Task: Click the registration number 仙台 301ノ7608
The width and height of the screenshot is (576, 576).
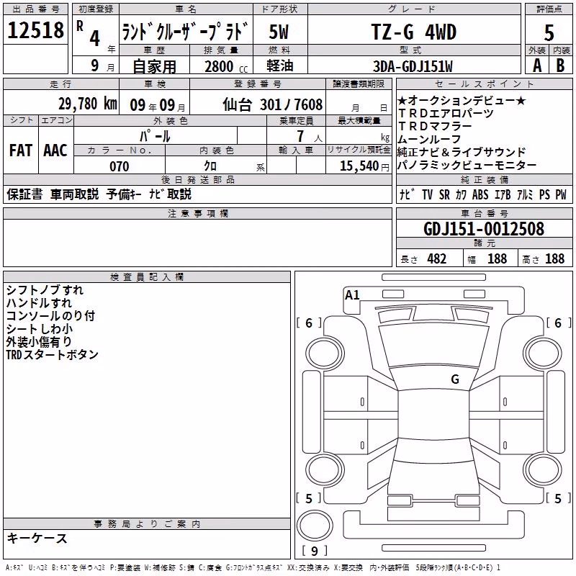Action: 273,105
